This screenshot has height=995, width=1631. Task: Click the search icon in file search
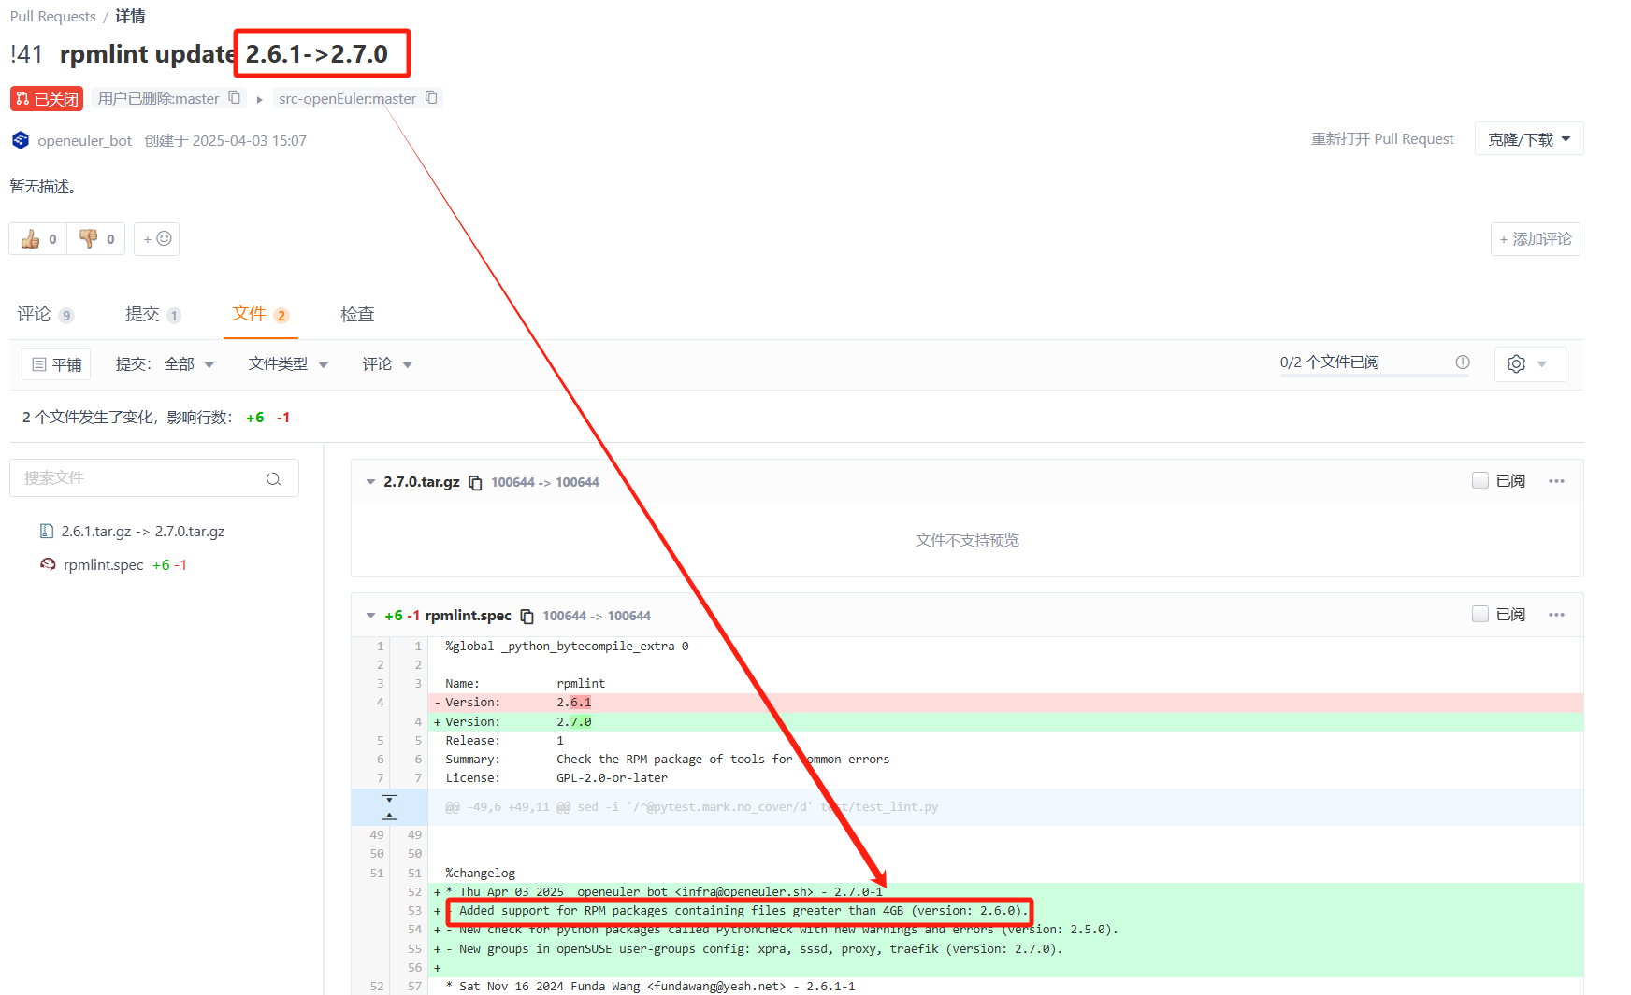click(273, 479)
